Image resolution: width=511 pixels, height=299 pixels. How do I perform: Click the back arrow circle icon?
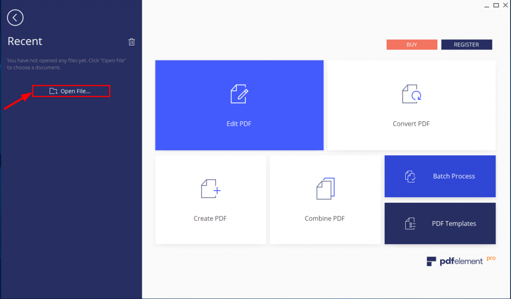point(15,17)
